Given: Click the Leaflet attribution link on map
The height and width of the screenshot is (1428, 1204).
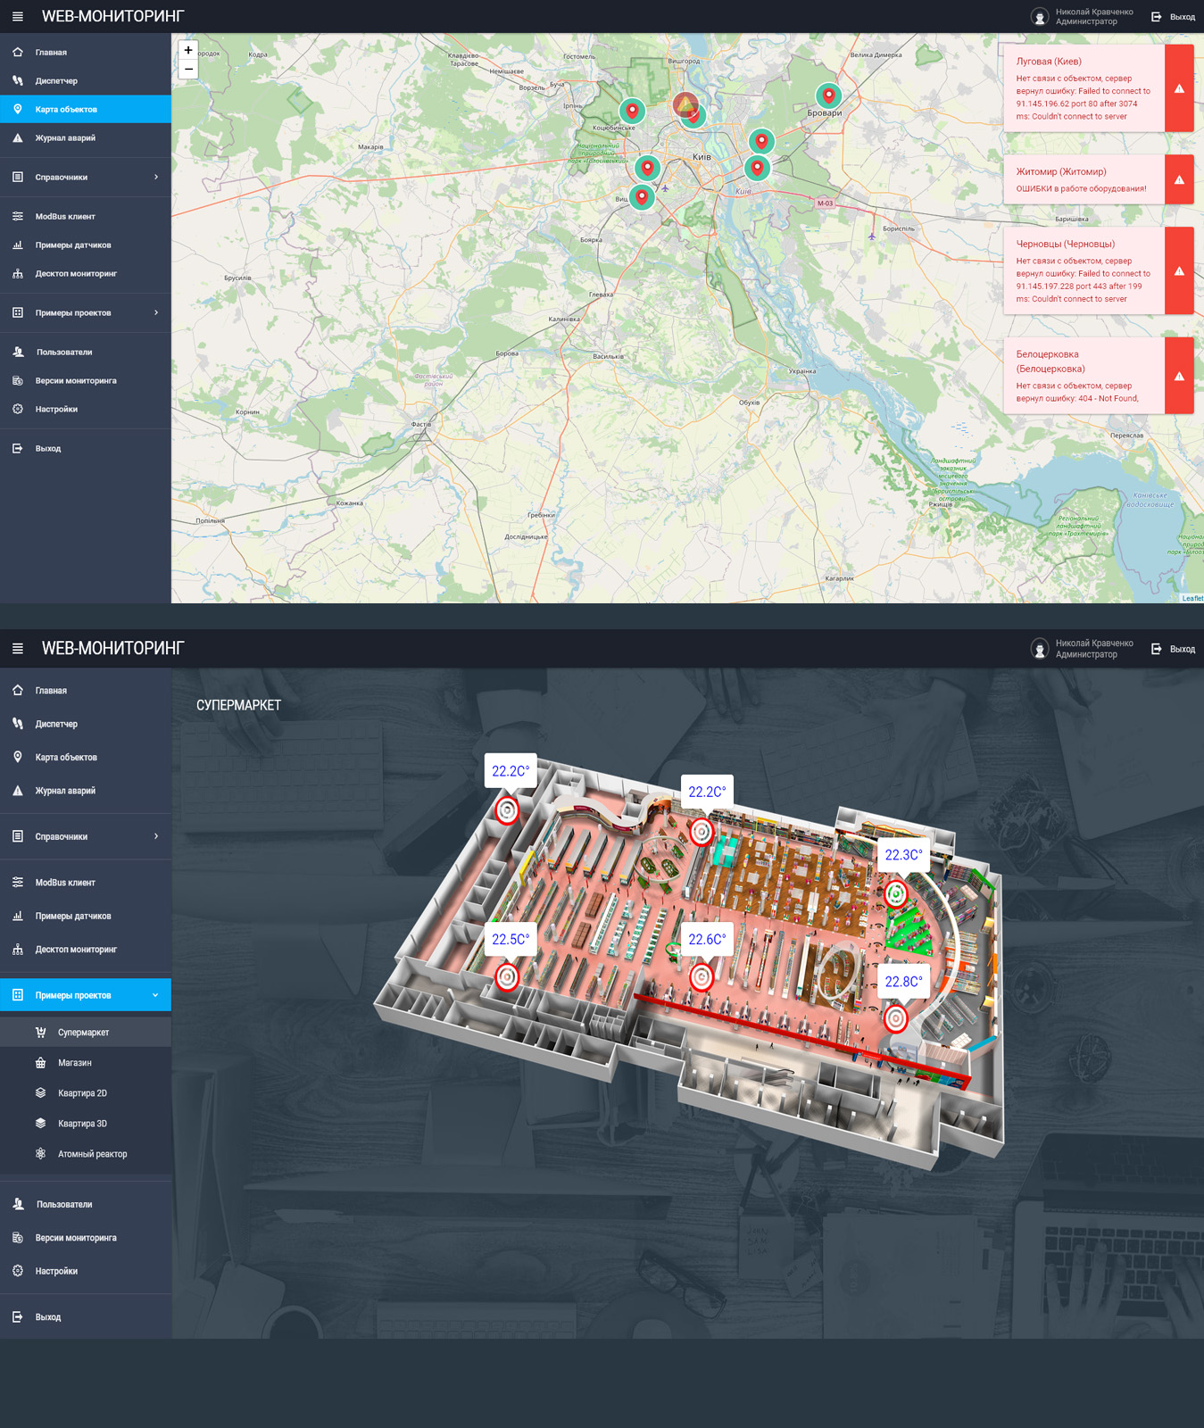Looking at the screenshot, I should click(1192, 598).
